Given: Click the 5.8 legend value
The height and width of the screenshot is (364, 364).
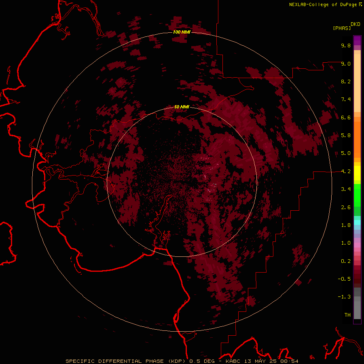Looking at the screenshot, I should [346, 135].
